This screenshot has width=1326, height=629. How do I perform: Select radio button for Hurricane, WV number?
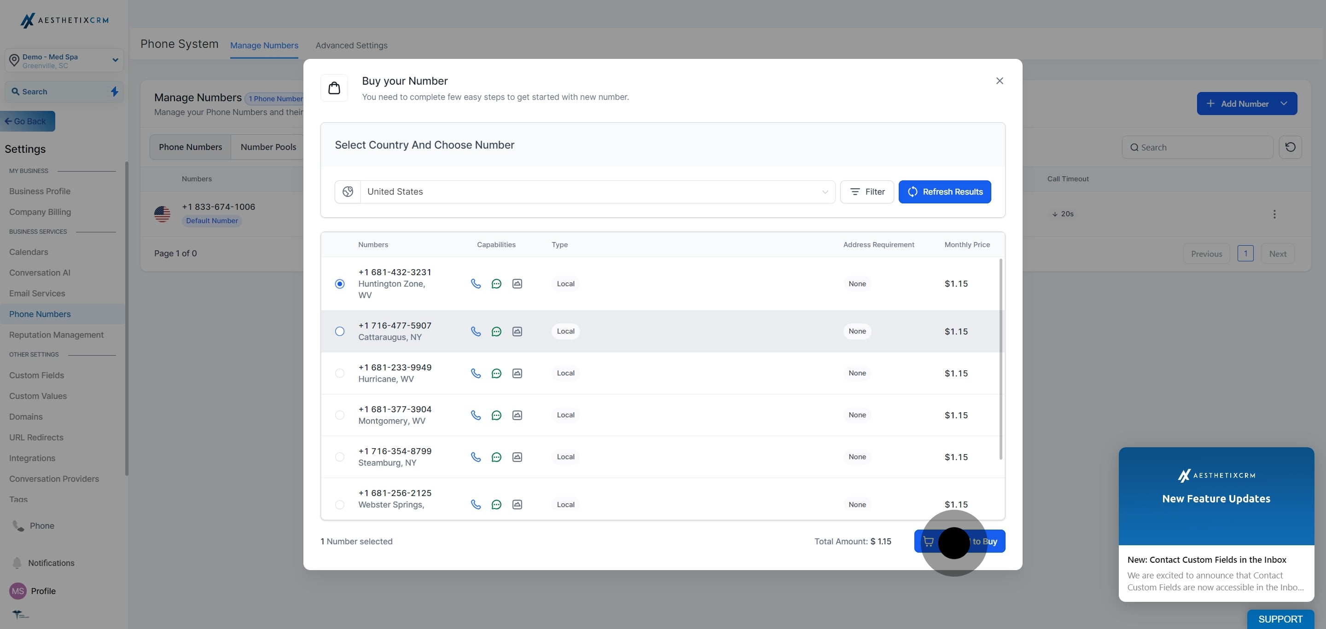[340, 373]
